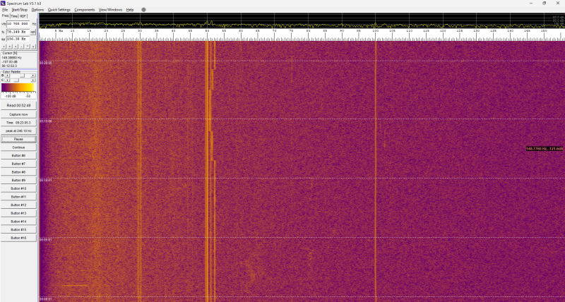The width and height of the screenshot is (565, 302).
Task: Click Button #13
Action: click(x=18, y=213)
